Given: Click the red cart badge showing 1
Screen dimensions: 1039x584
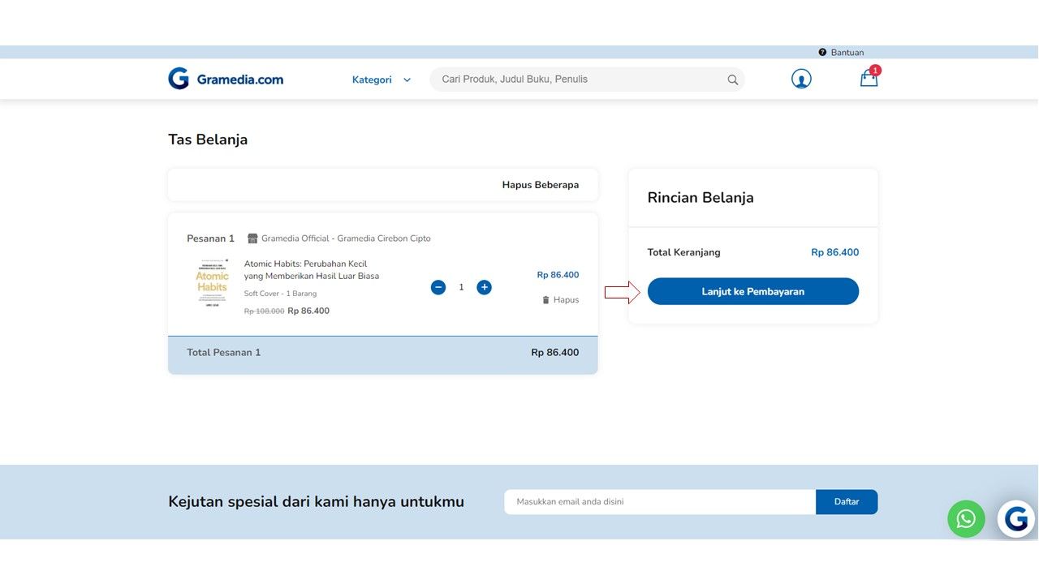Looking at the screenshot, I should (875, 70).
